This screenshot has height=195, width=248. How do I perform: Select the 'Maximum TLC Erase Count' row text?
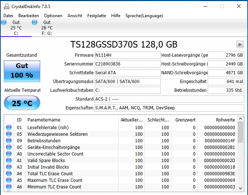coord(55,180)
